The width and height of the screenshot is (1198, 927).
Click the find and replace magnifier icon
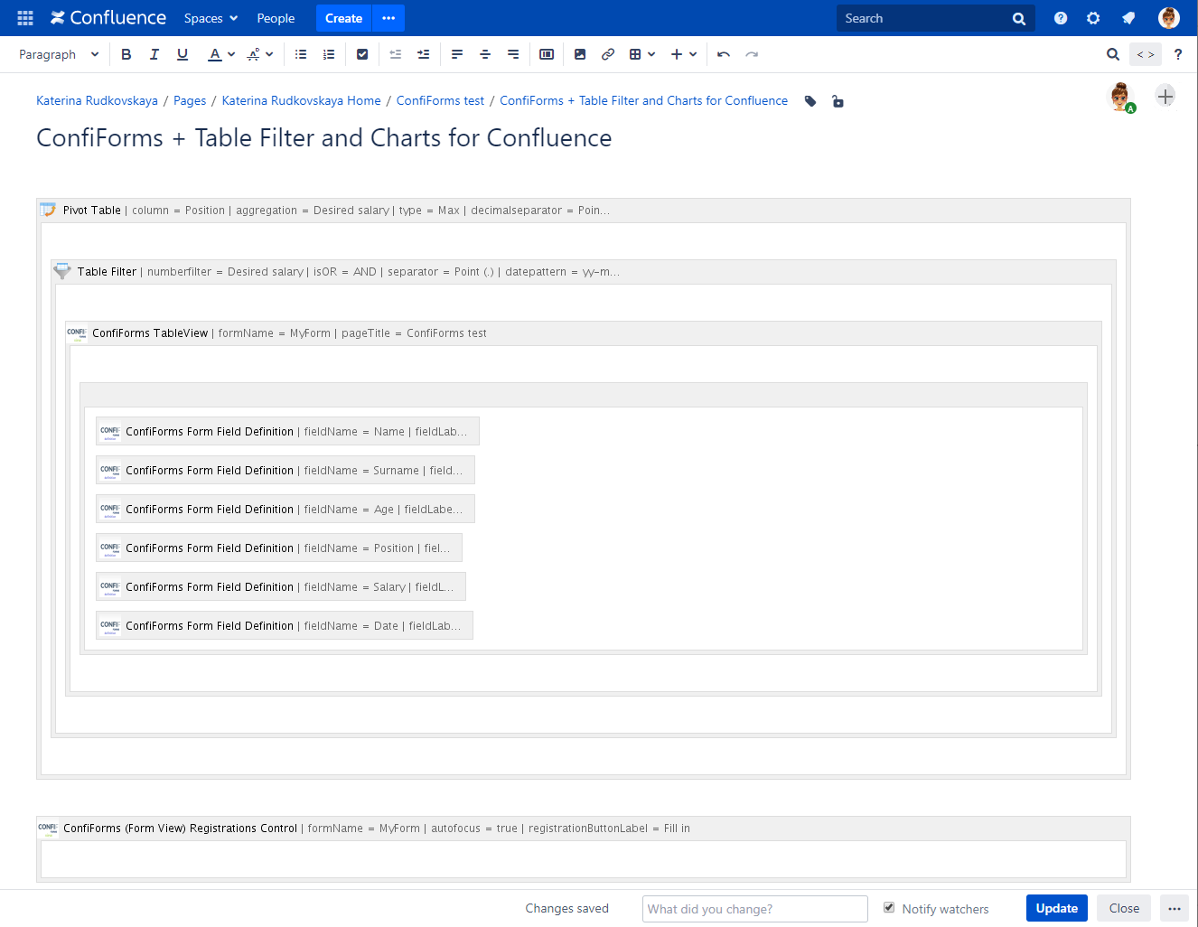[1112, 54]
